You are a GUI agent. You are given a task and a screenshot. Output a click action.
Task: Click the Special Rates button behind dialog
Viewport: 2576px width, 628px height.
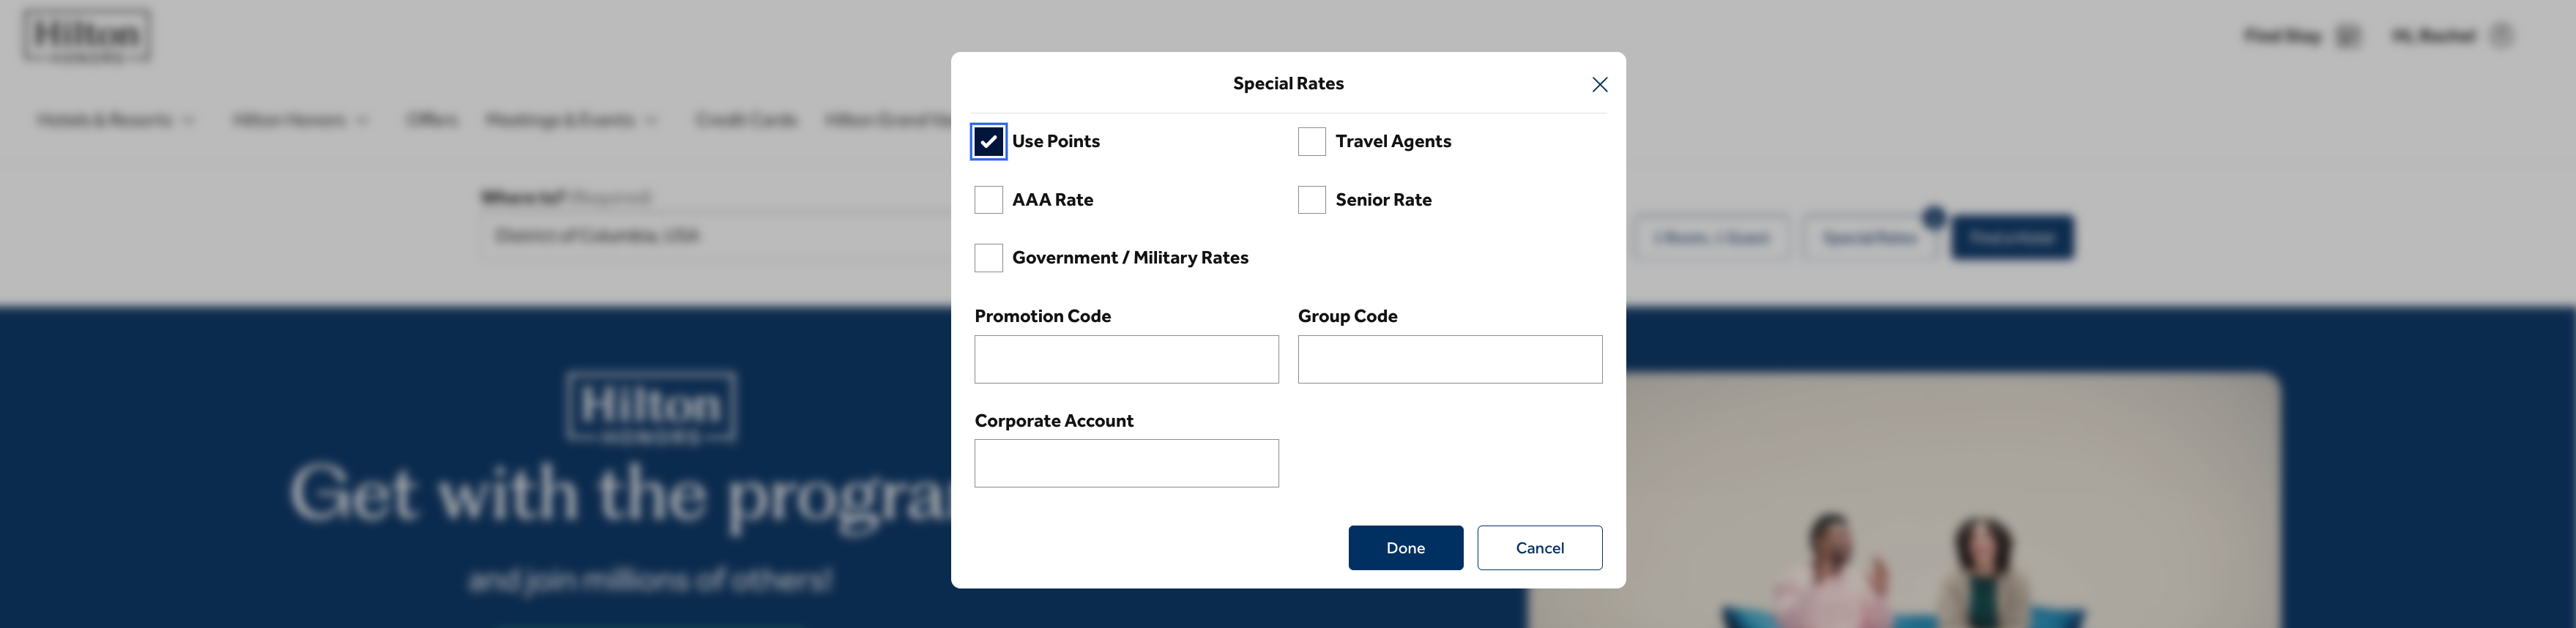click(x=1869, y=238)
